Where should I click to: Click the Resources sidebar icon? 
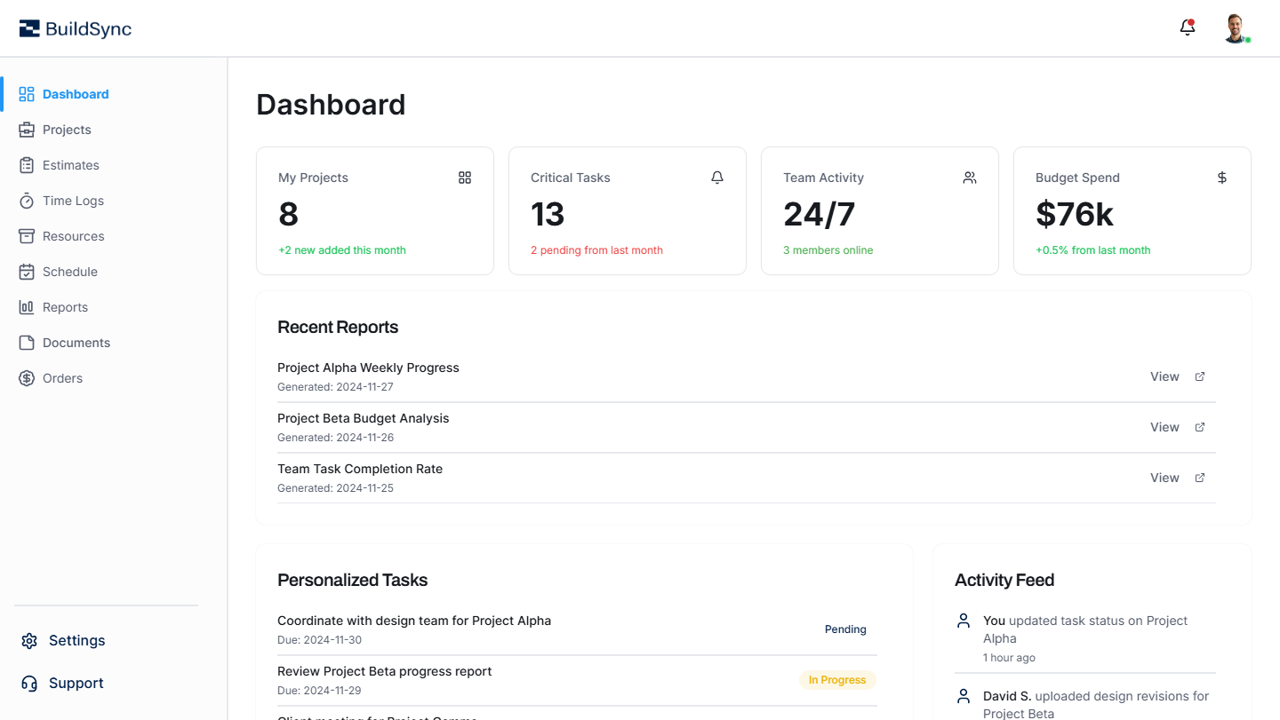click(27, 235)
